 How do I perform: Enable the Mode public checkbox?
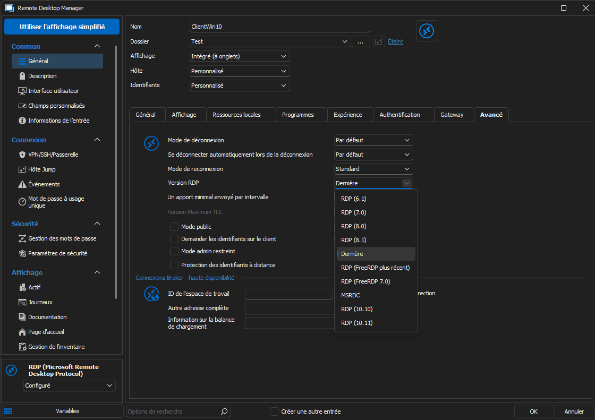tap(174, 227)
